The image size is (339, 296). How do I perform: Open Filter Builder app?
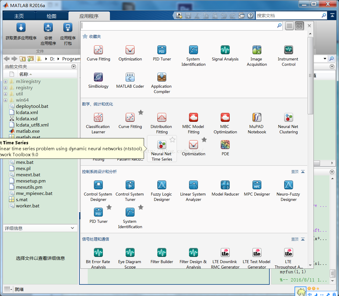(x=162, y=256)
